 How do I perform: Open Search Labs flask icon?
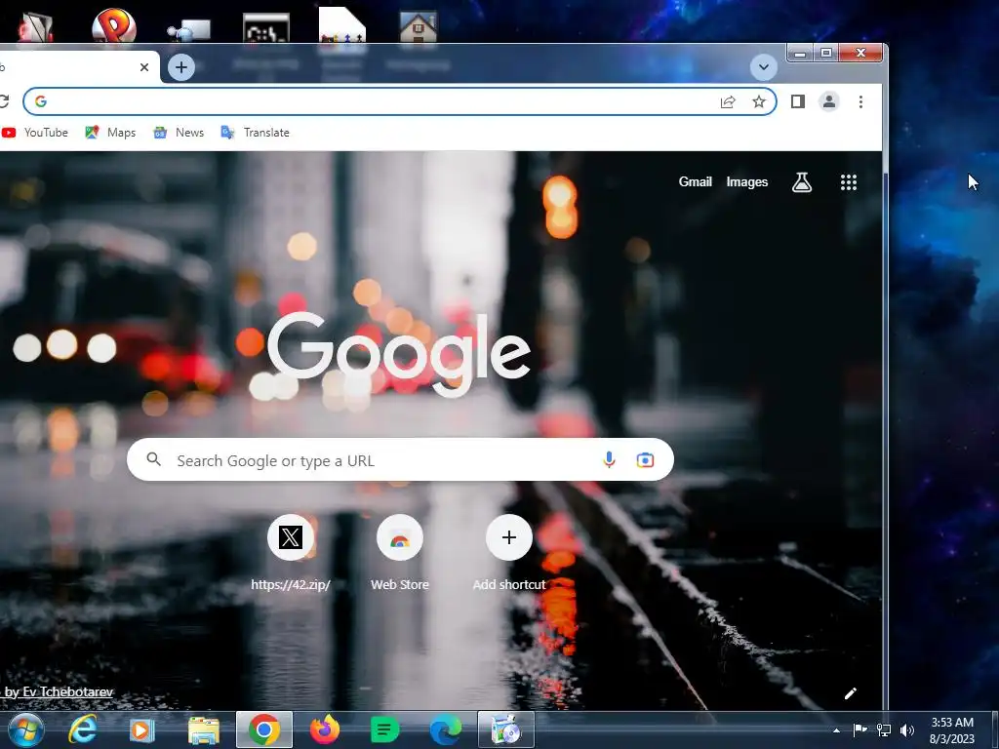tap(802, 182)
